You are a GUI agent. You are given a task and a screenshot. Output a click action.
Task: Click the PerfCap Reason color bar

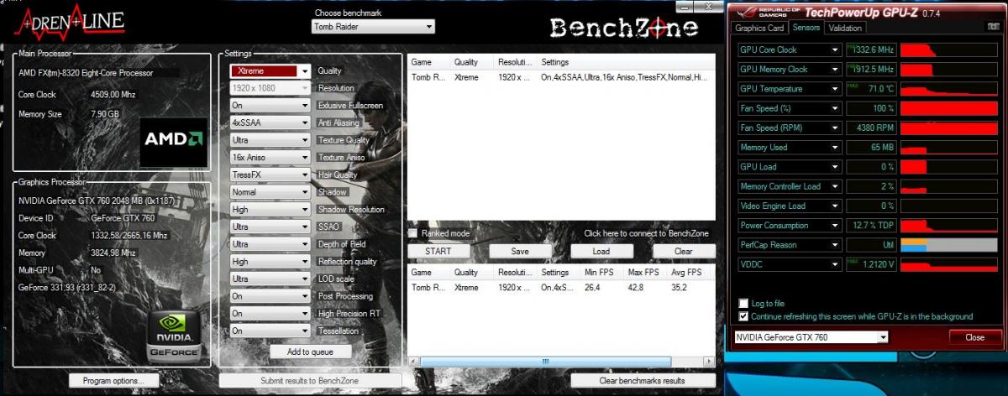point(950,245)
